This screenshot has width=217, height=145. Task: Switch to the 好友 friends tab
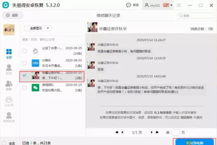point(9,69)
